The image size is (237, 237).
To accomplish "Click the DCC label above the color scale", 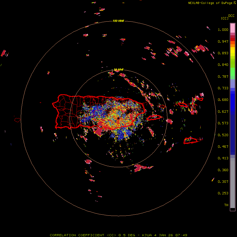I will coord(231,16).
